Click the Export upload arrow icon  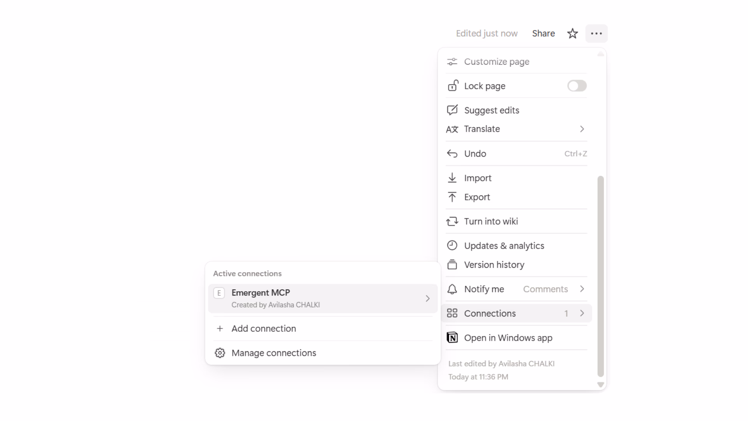(x=452, y=197)
